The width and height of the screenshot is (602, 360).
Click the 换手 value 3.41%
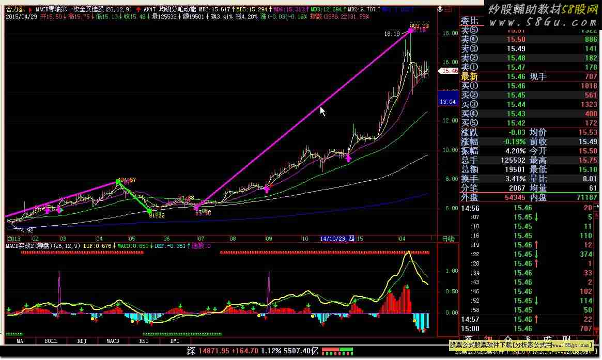point(515,179)
